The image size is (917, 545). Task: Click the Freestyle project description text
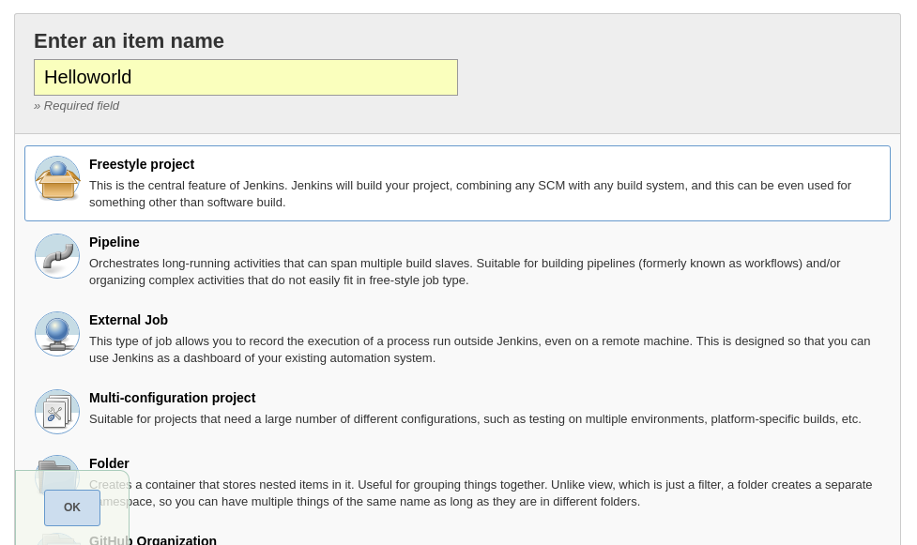(470, 193)
